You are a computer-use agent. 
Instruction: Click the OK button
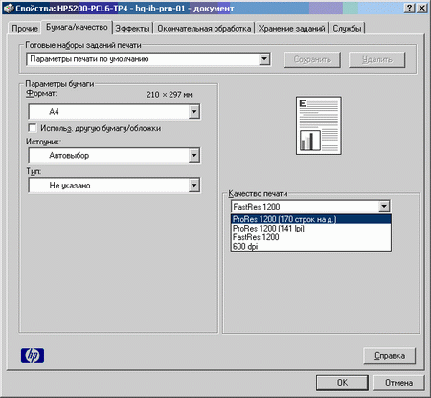pos(342,383)
